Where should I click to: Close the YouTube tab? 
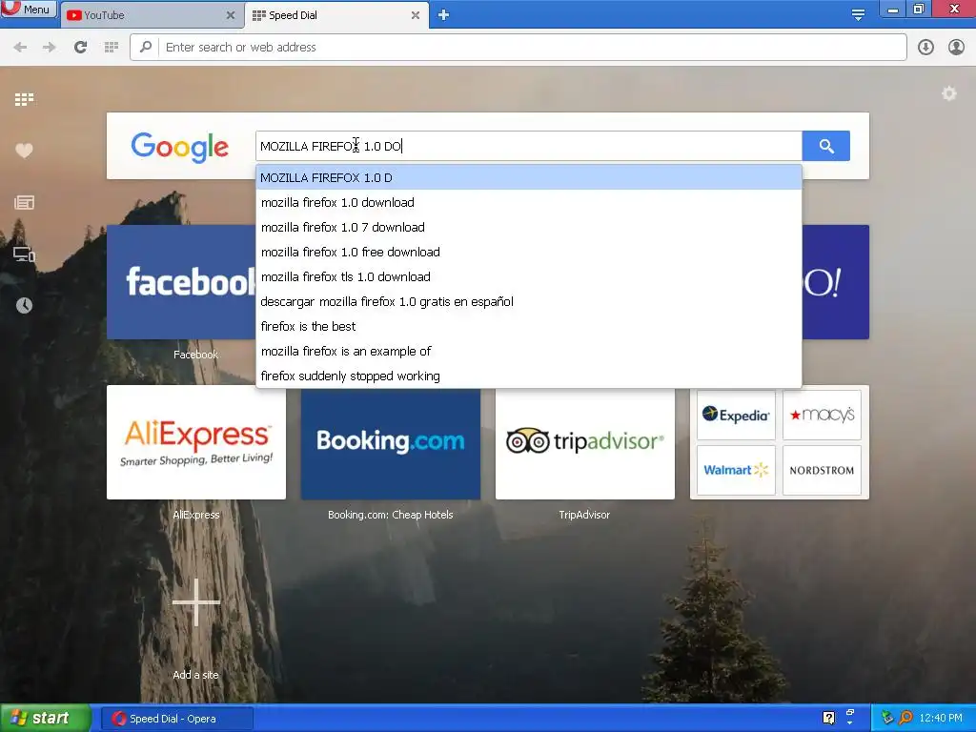tap(231, 15)
